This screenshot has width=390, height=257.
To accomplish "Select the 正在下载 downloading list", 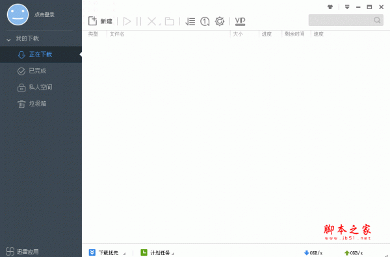I will tap(41, 55).
